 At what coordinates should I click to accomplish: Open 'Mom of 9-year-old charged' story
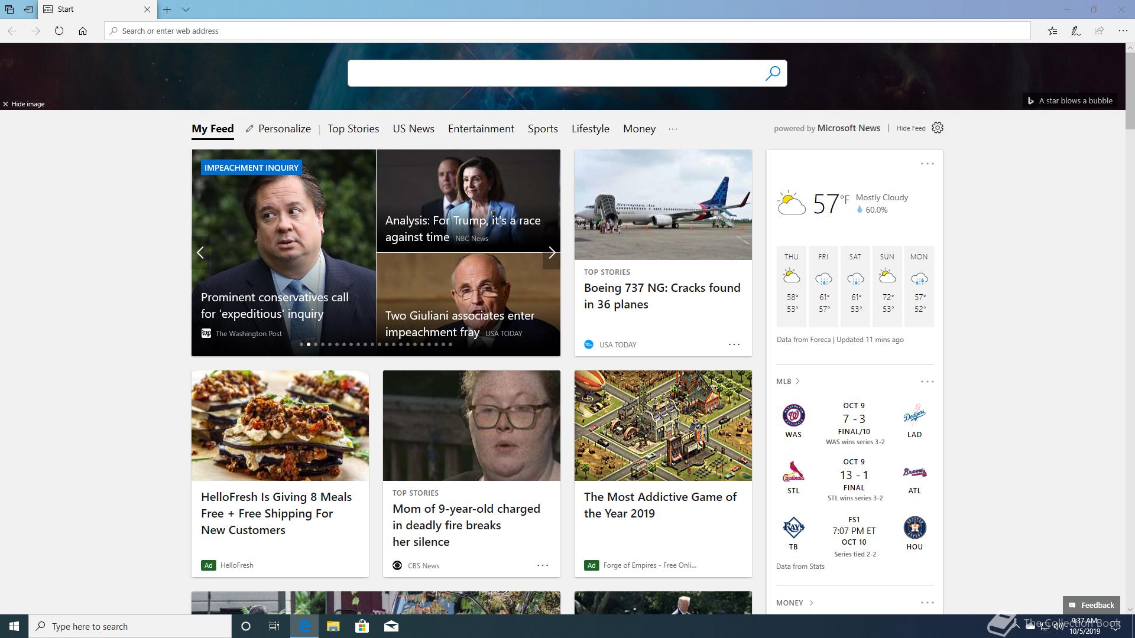coord(466,525)
